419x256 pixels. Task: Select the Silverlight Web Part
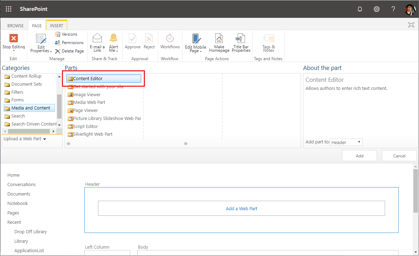click(x=90, y=134)
